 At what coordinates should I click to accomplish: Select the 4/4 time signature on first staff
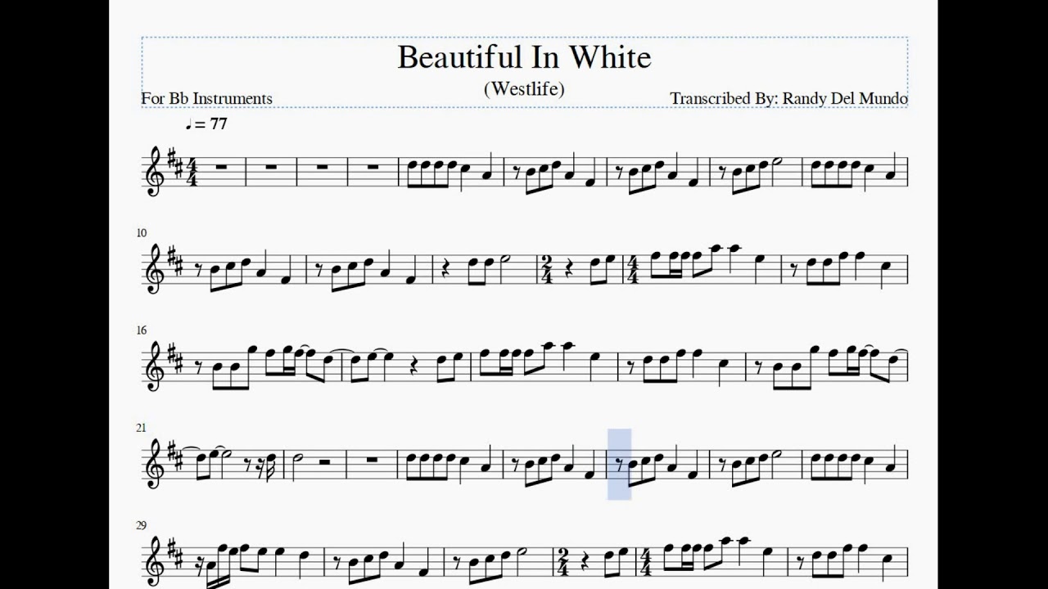[193, 171]
